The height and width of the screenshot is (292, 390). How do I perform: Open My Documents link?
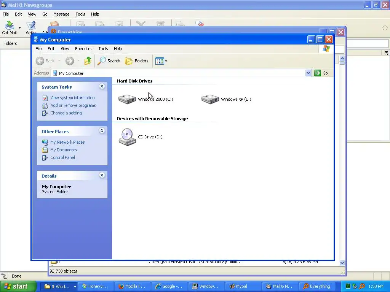pos(64,150)
